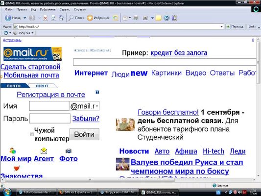Click the Войти login button
The width and height of the screenshot is (261, 196).
tap(84, 134)
